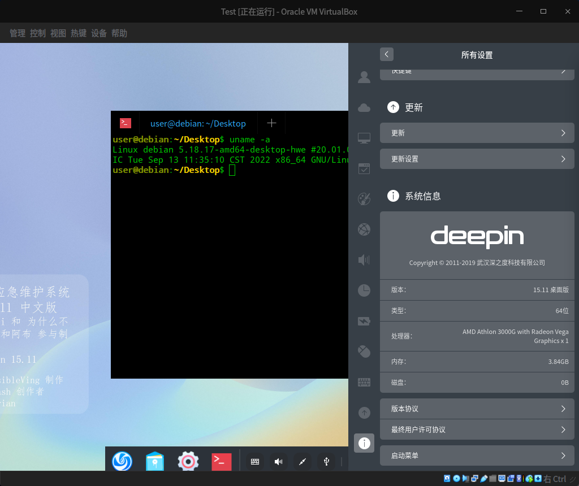The width and height of the screenshot is (579, 486).
Task: Click the deepin launcher icon in dock
Action: click(x=122, y=461)
